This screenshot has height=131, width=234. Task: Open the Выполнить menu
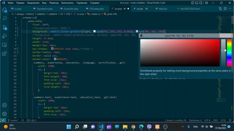(67, 3)
